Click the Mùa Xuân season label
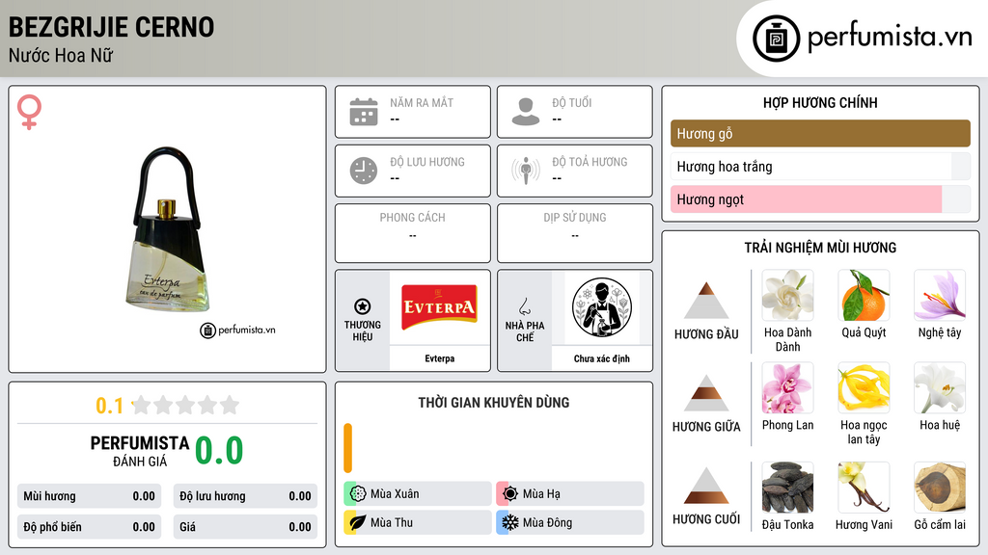 pos(395,494)
